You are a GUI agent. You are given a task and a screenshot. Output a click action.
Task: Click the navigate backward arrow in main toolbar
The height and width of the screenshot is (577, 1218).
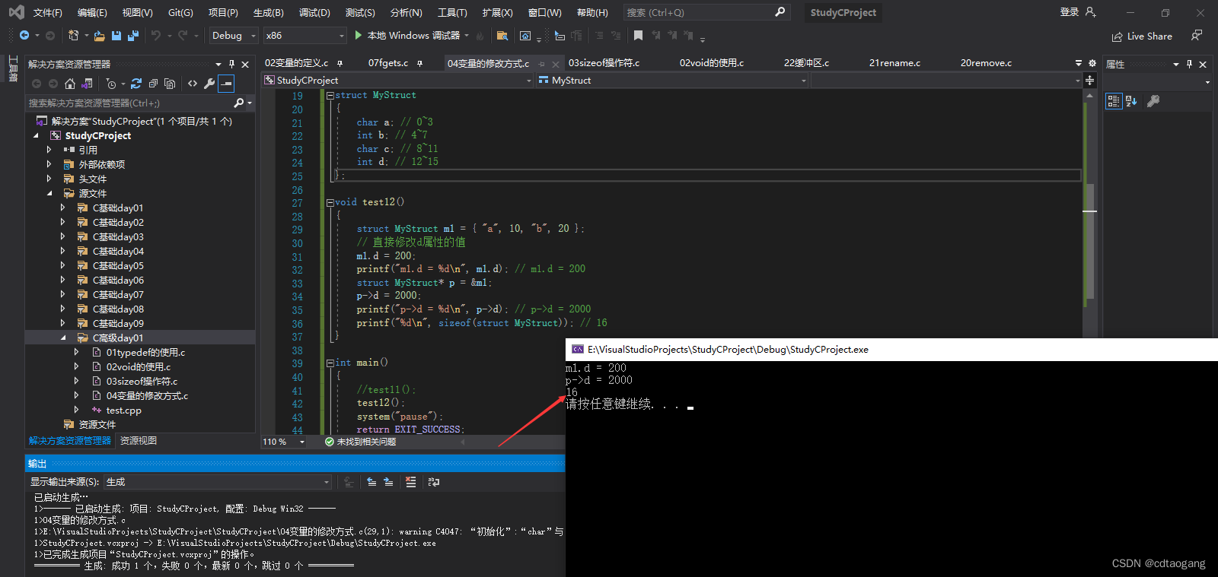tap(24, 36)
